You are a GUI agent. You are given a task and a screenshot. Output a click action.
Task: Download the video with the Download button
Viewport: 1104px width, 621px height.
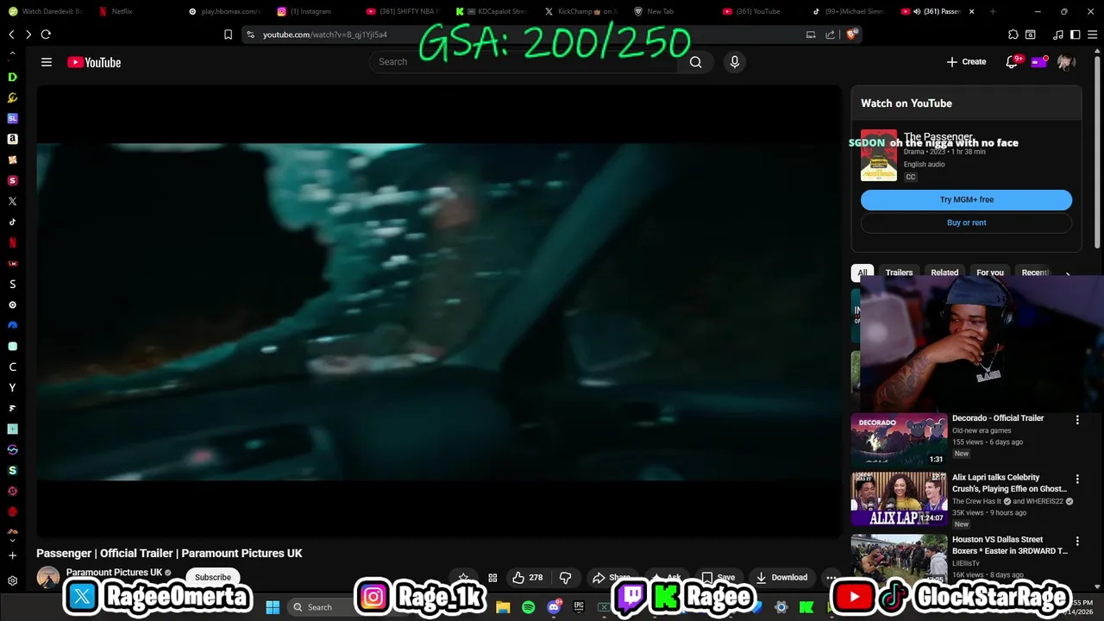pyautogui.click(x=781, y=578)
